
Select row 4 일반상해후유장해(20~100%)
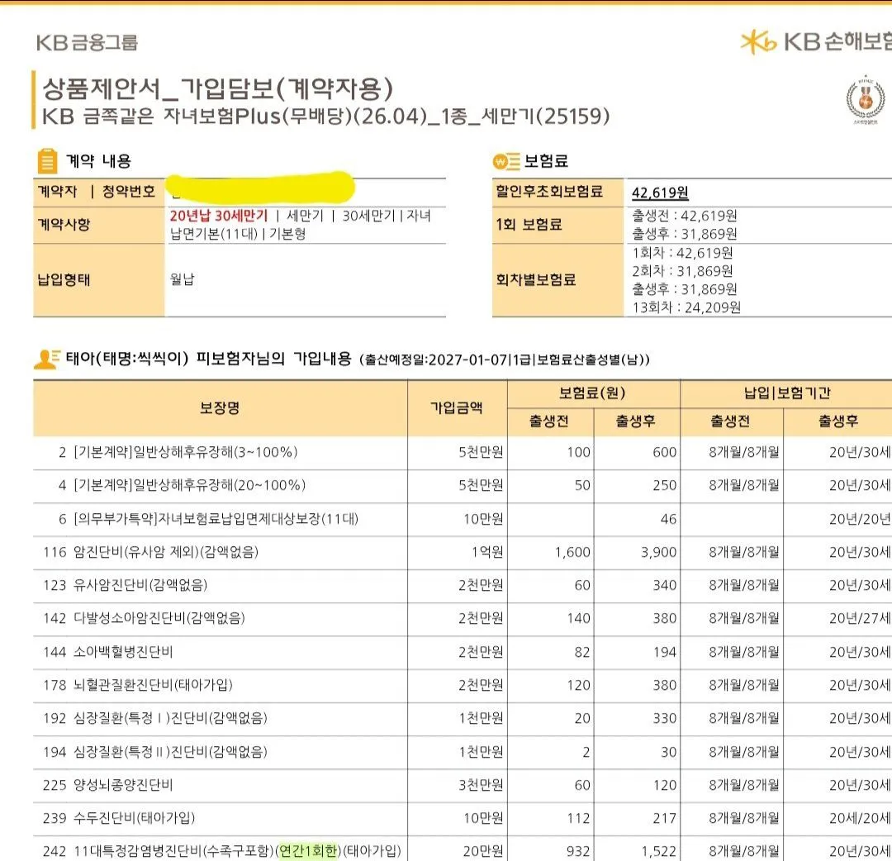click(463, 485)
